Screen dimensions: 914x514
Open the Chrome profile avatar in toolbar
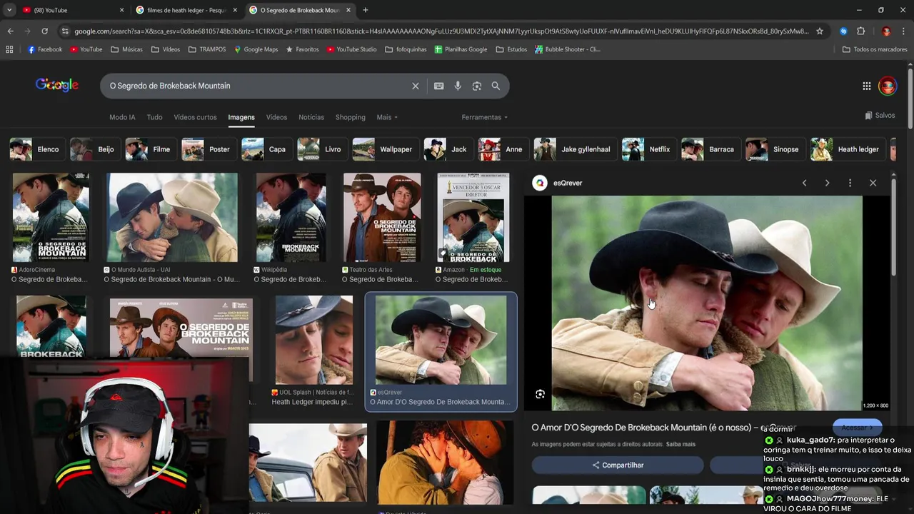[x=886, y=31]
